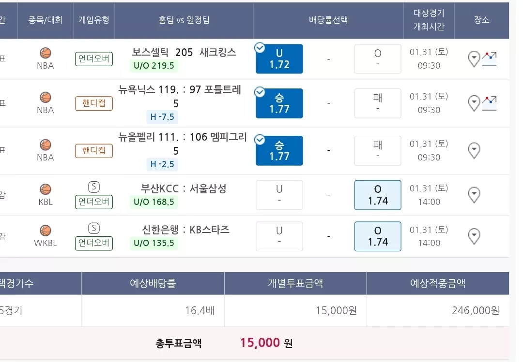The height and width of the screenshot is (362, 523).
Task: Click 배당률선택 column header
Action: 328,20
